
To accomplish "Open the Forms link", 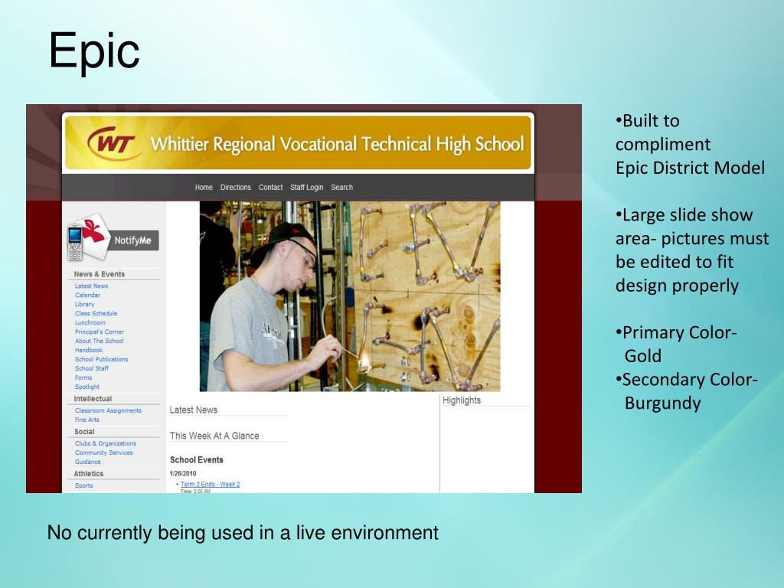I will point(83,377).
